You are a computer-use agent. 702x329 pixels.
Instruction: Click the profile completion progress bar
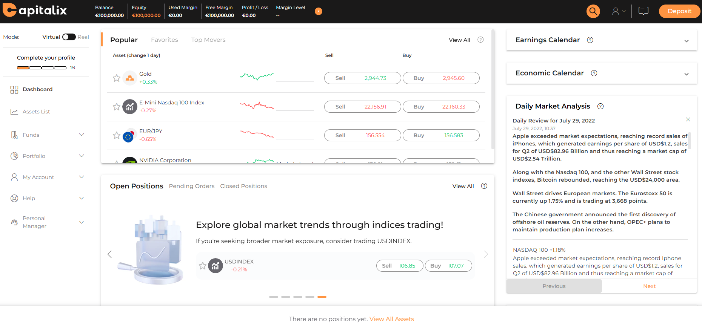click(x=42, y=68)
